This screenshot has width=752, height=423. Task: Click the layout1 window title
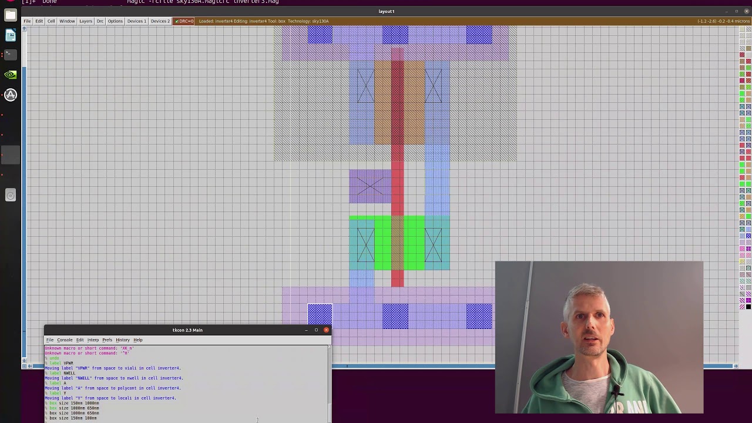(x=386, y=11)
